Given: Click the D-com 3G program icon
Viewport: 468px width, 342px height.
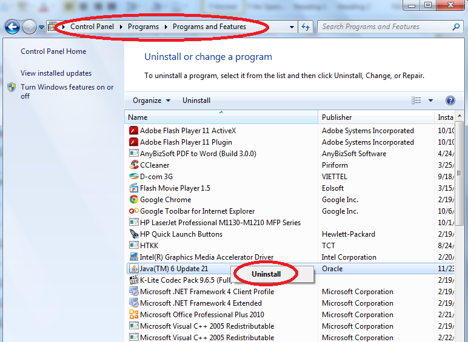Looking at the screenshot, I should point(133,177).
